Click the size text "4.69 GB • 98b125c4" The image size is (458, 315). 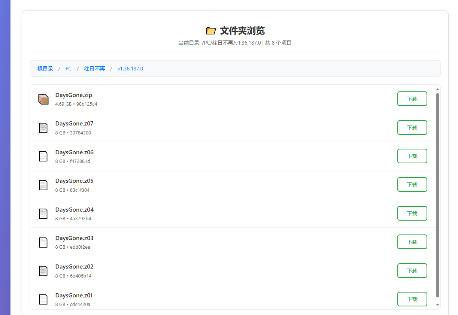76,104
